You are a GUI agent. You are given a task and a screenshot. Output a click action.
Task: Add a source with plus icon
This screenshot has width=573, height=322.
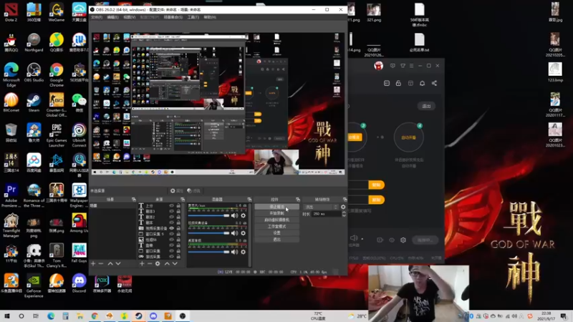tap(142, 263)
